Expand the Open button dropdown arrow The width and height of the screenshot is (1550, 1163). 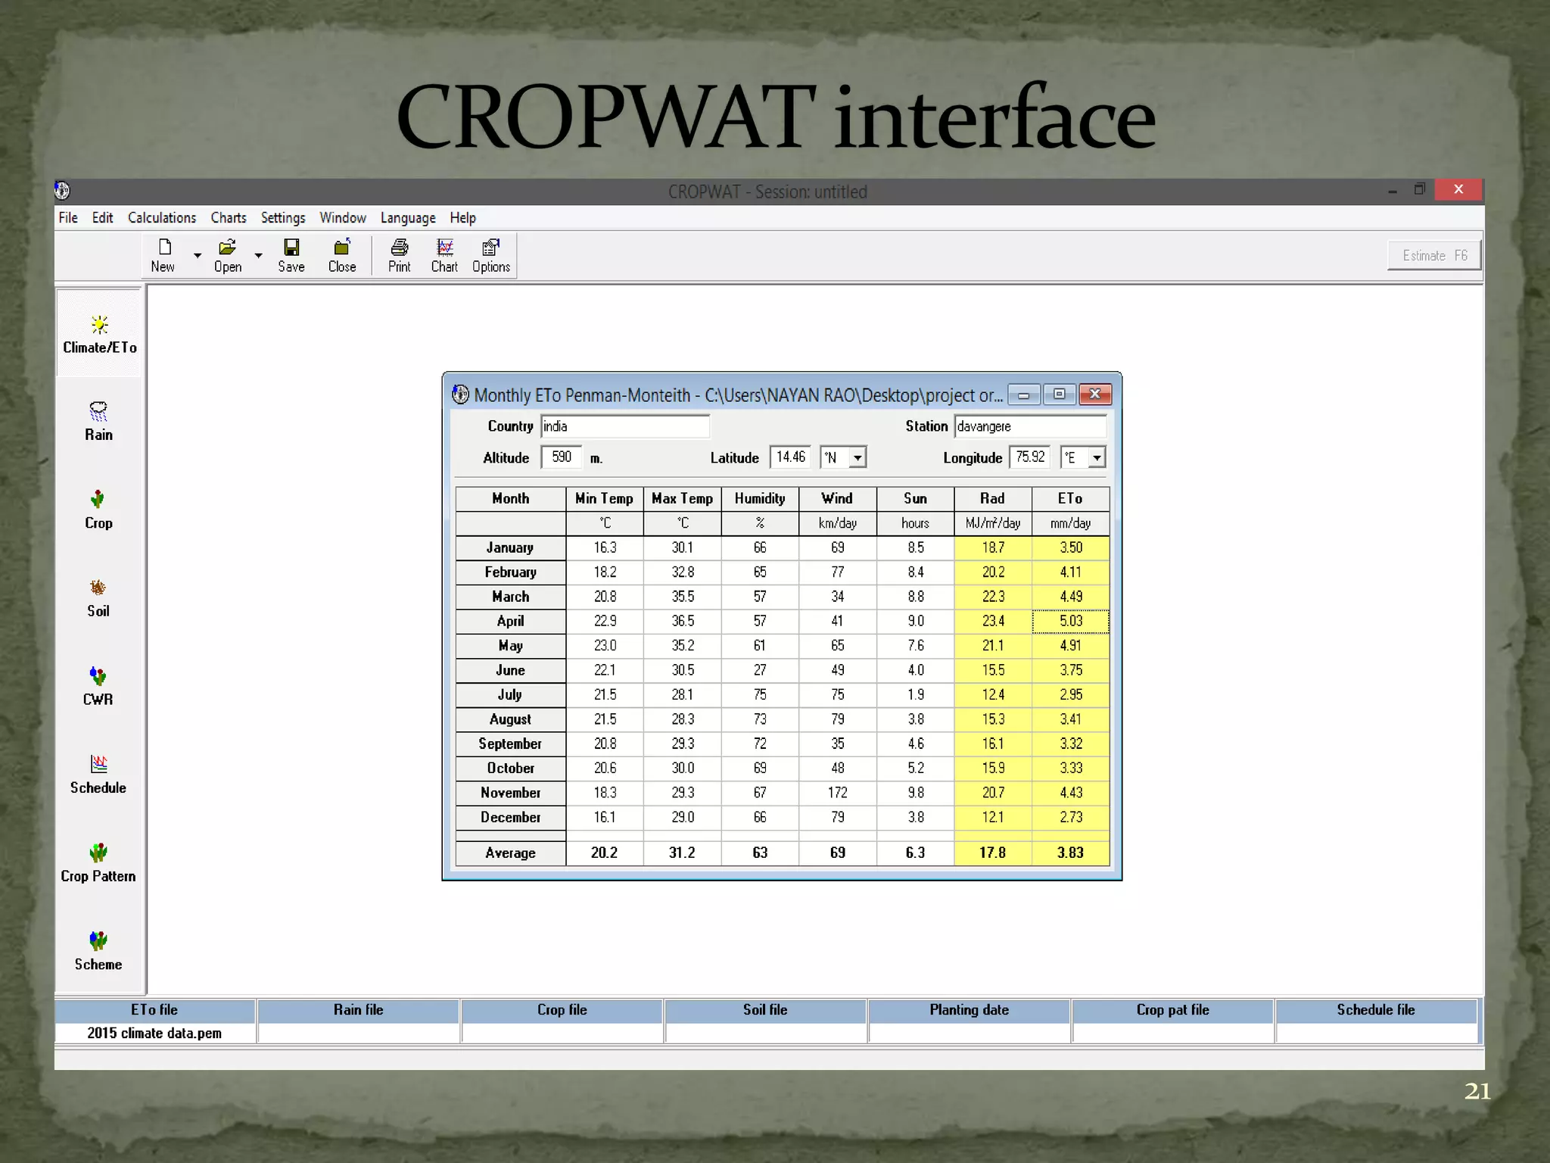(258, 256)
